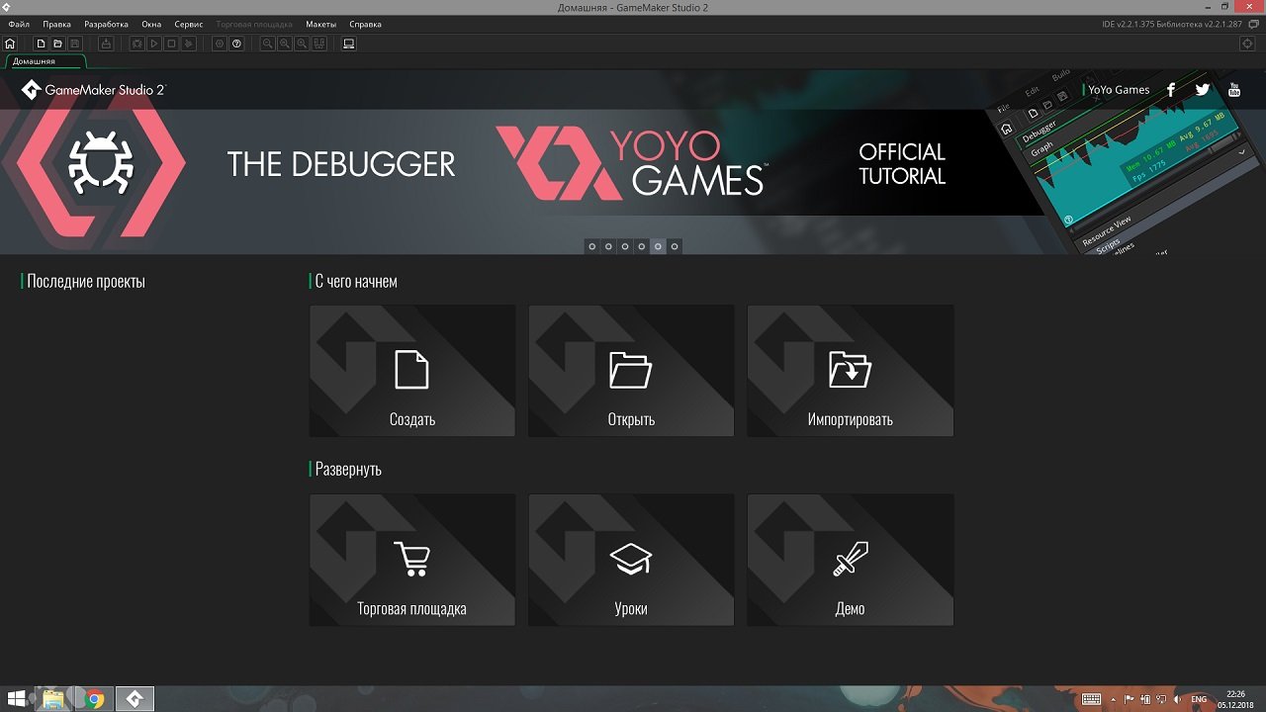Open the Сервис menu
The image size is (1266, 712).
[x=188, y=24]
